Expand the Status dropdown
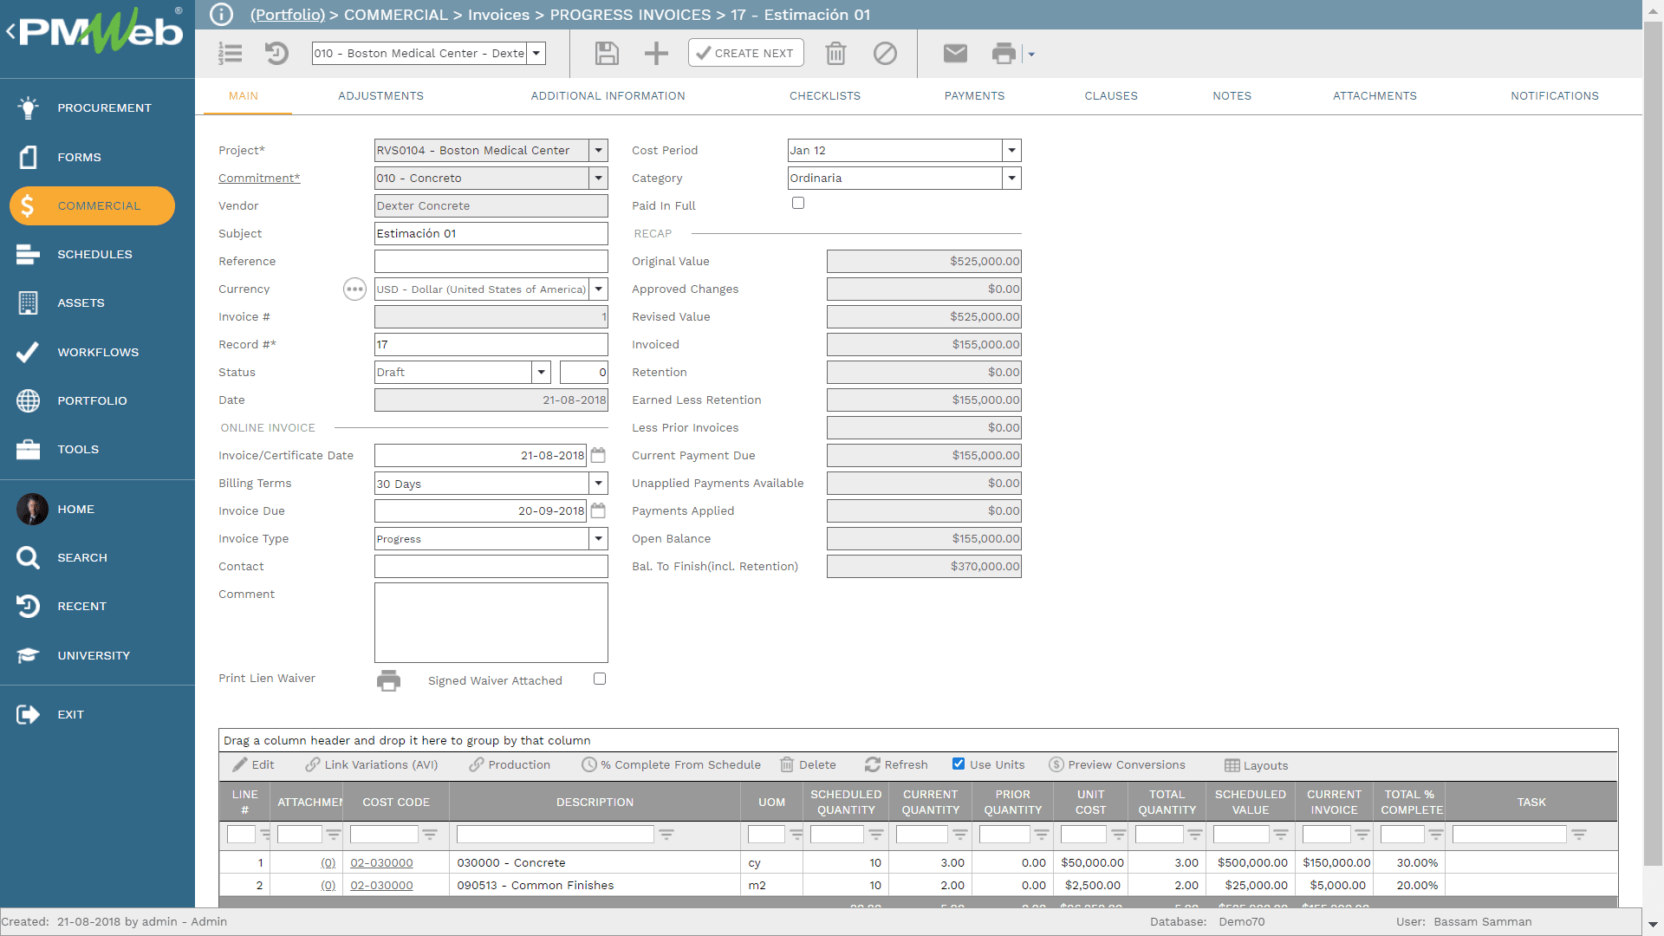Image resolution: width=1664 pixels, height=936 pixels. pos(541,372)
